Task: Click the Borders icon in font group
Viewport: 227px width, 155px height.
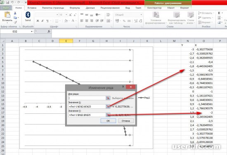Action: (57, 21)
